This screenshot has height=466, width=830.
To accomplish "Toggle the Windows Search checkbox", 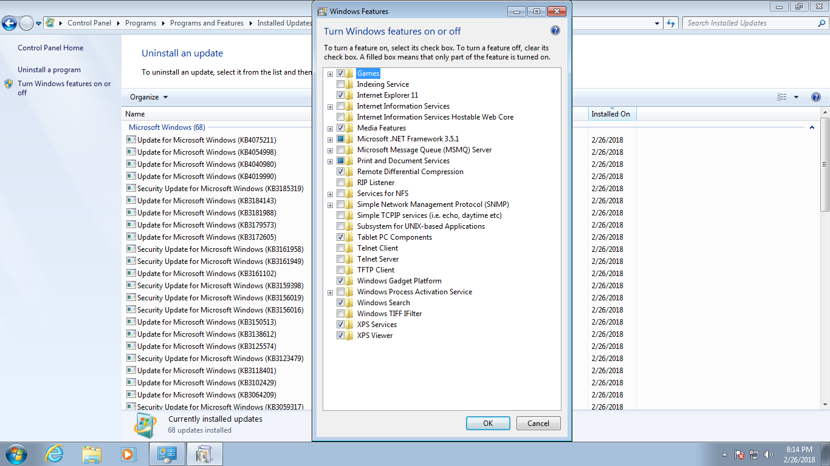I will pos(340,303).
